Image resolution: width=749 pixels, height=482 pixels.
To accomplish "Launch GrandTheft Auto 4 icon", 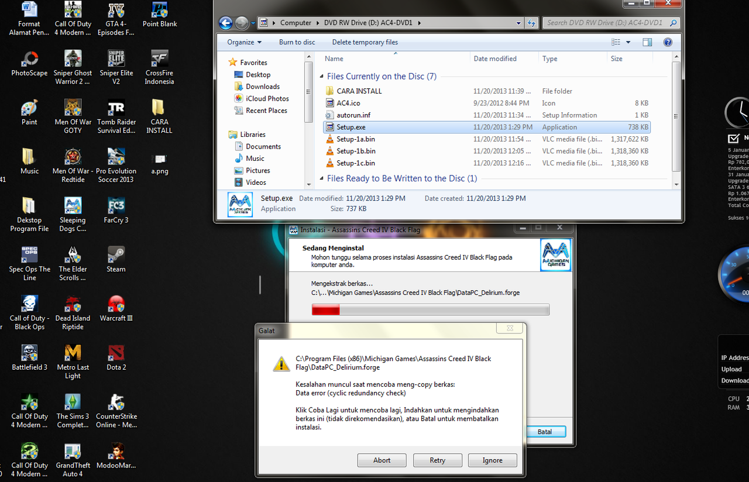I will point(73,461).
